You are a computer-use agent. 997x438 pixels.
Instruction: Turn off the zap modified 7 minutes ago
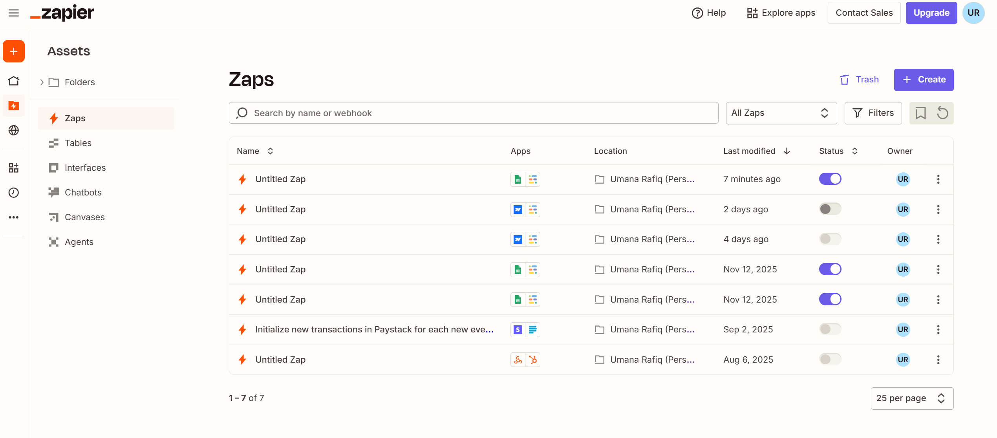tap(830, 179)
